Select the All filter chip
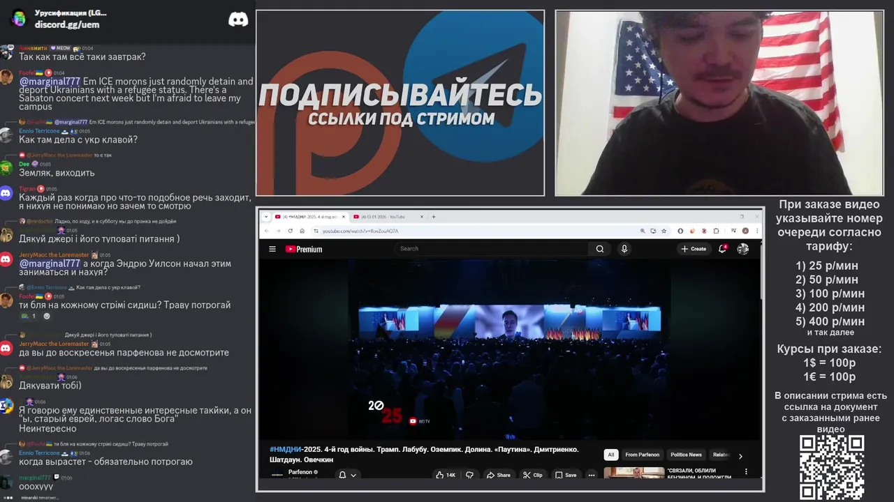 click(x=611, y=455)
